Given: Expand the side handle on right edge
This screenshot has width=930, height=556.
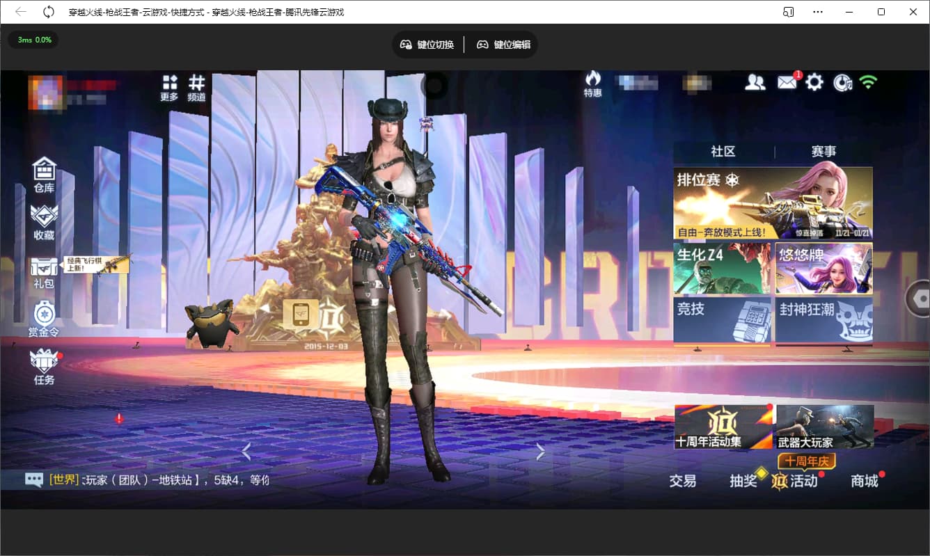Looking at the screenshot, I should (919, 299).
